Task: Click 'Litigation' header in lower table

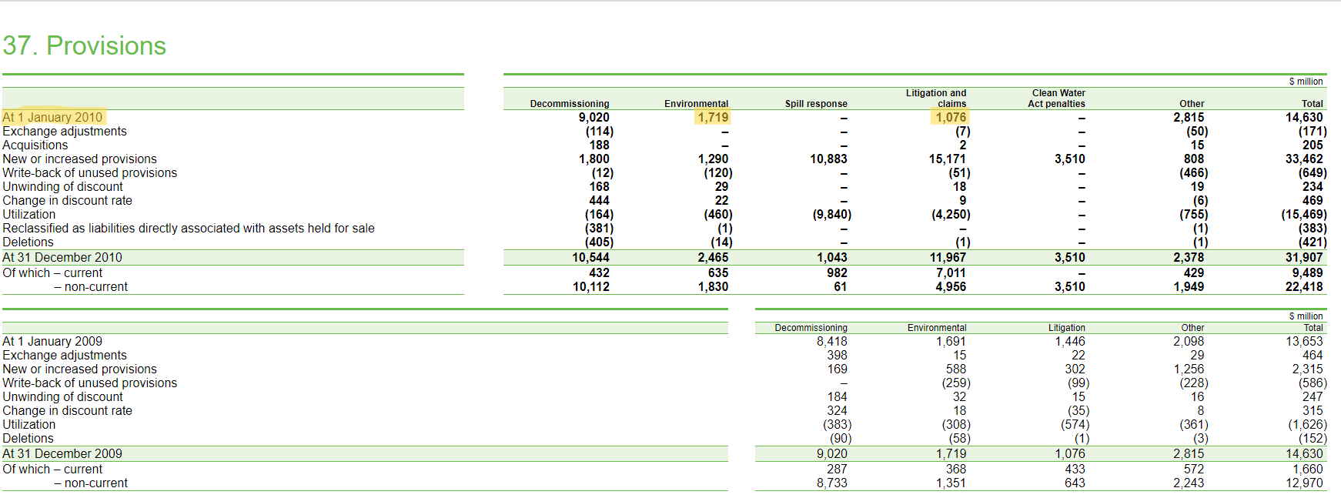Action: coord(1066,328)
